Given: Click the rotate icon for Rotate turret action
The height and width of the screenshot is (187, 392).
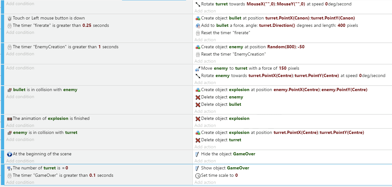Looking at the screenshot, I should point(198,4).
